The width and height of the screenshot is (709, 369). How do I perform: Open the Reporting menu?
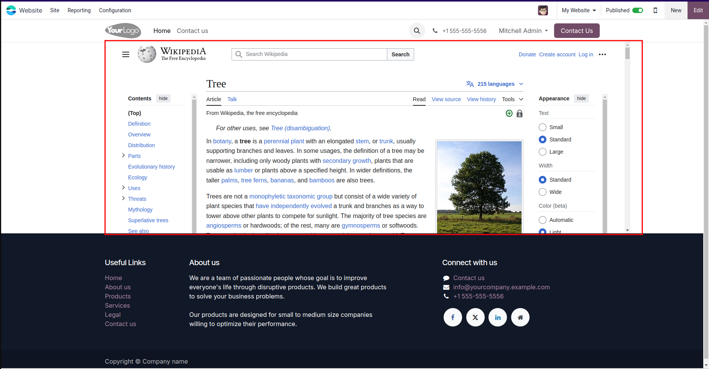79,10
